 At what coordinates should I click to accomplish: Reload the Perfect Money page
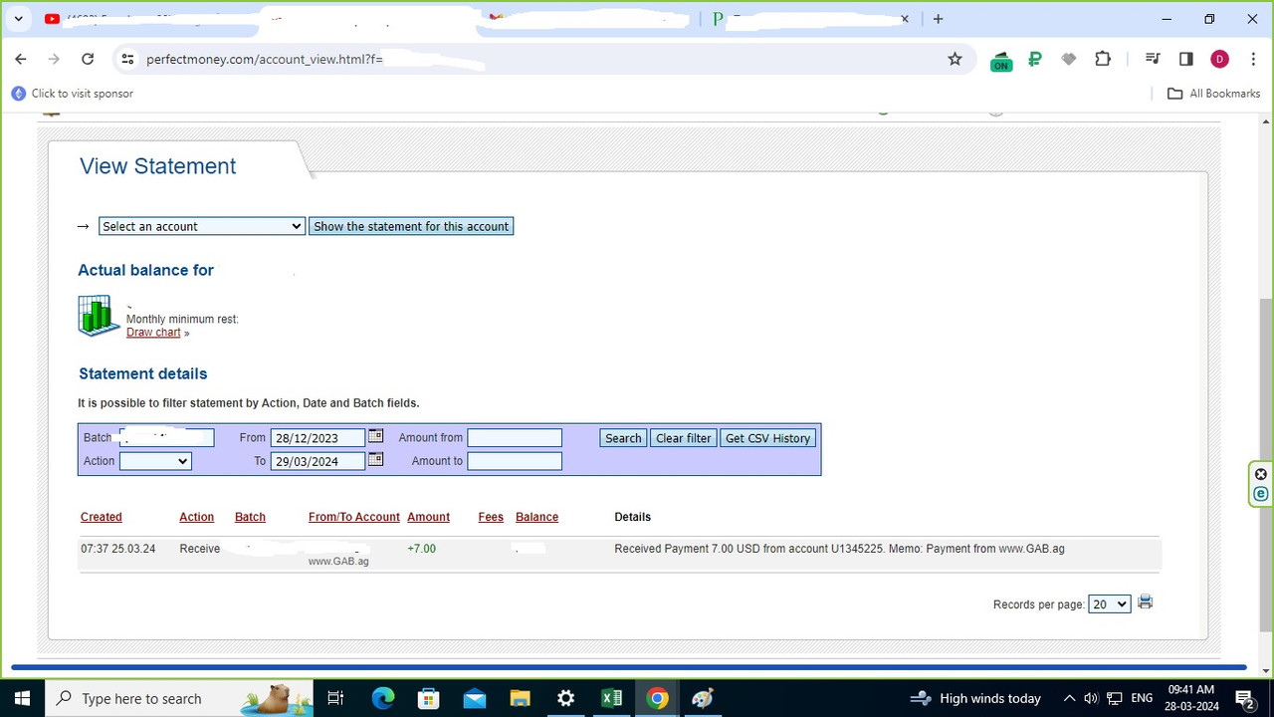pos(88,59)
